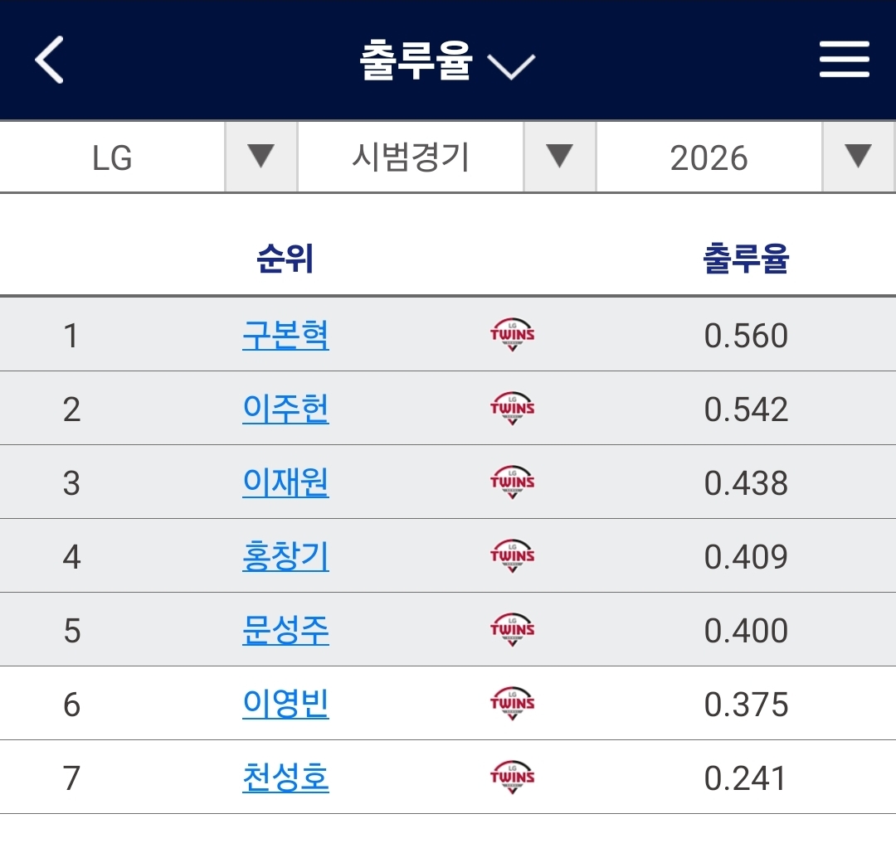Click LG Twins logo beside 이영빈
The height and width of the screenshot is (843, 896).
(x=512, y=704)
